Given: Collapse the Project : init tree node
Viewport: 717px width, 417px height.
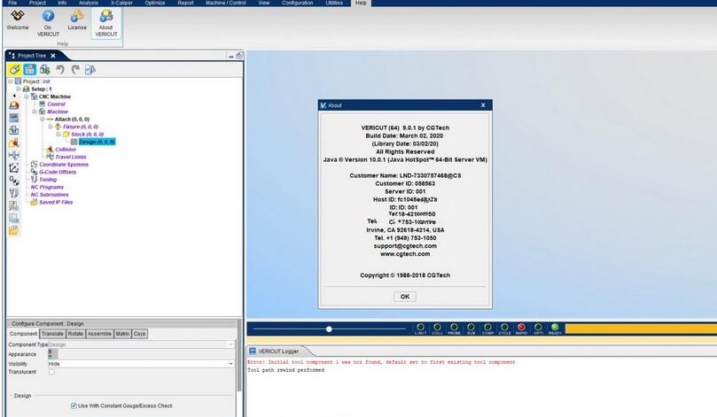Looking at the screenshot, I should pyautogui.click(x=11, y=81).
